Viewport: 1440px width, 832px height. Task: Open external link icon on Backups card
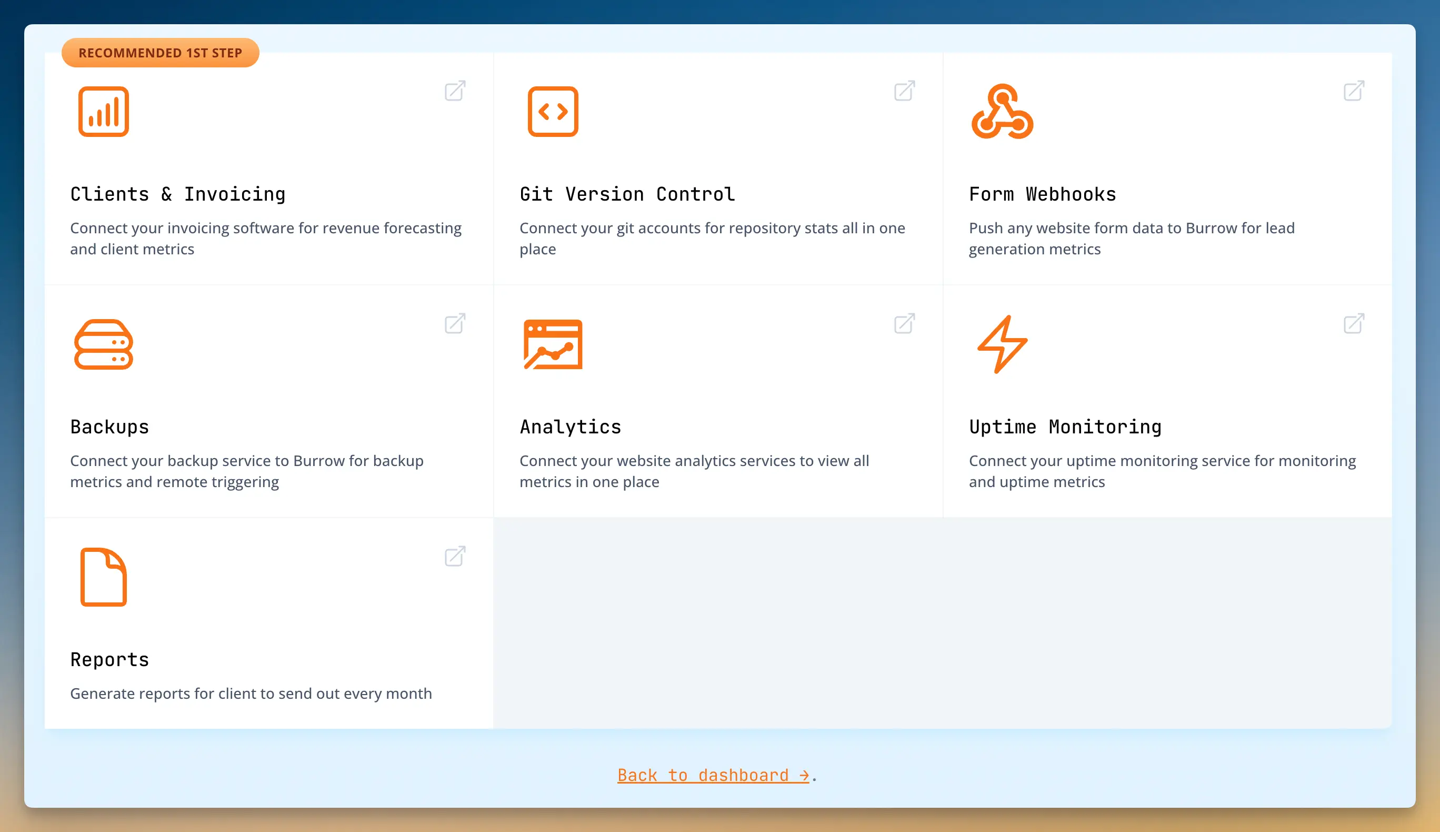(455, 323)
